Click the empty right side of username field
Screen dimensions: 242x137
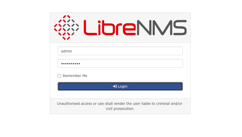coord(139,51)
